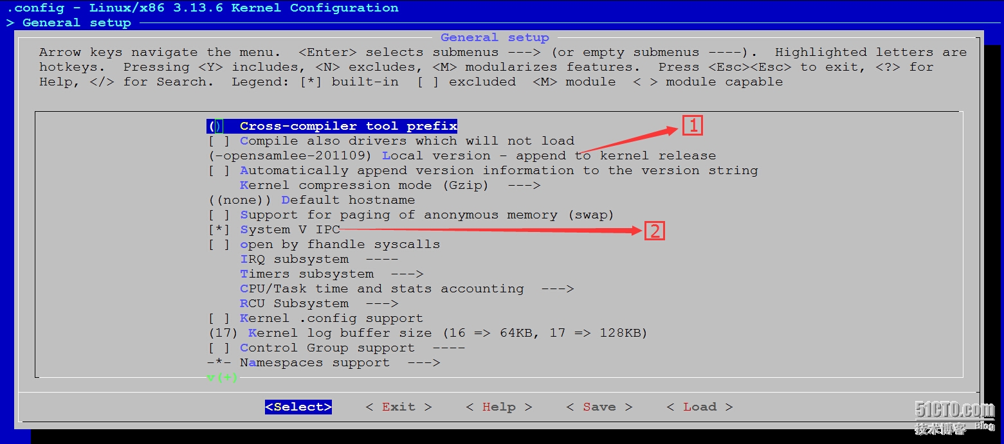Click the General setup breadcrumb

tap(77, 22)
